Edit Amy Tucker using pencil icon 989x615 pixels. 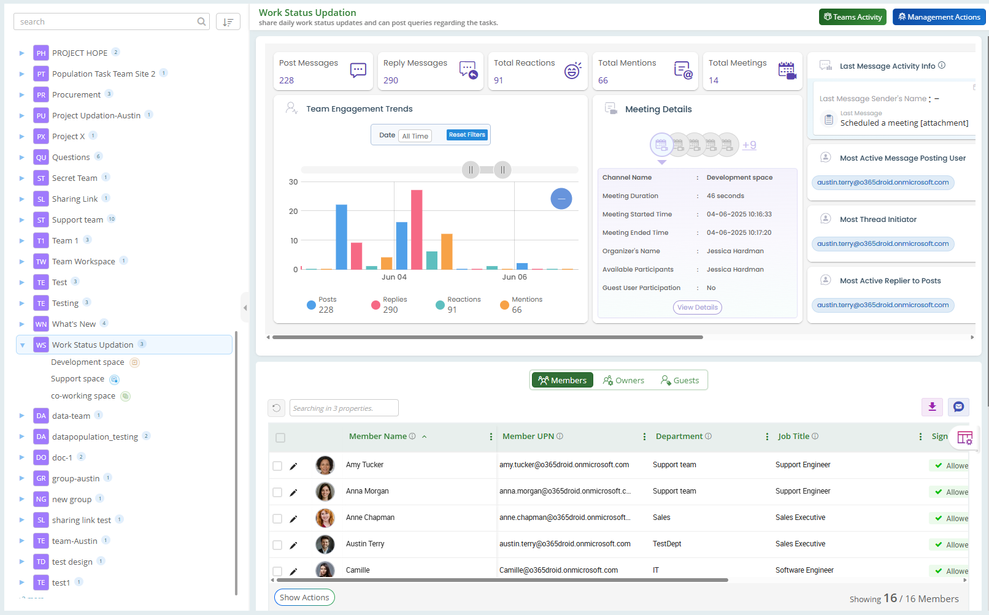point(293,466)
